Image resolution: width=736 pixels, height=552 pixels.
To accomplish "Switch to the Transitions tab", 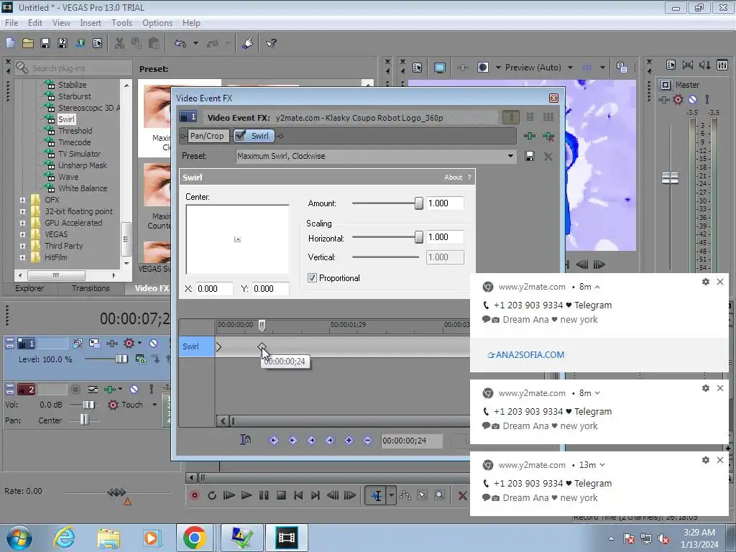I will coord(91,288).
